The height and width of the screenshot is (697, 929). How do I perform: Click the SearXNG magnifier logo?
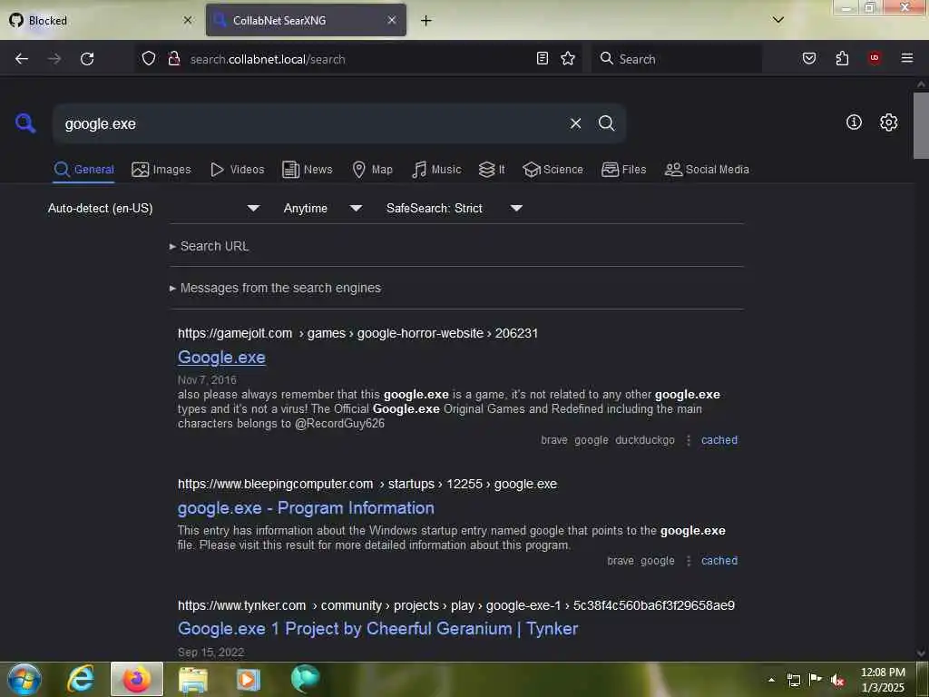(25, 123)
